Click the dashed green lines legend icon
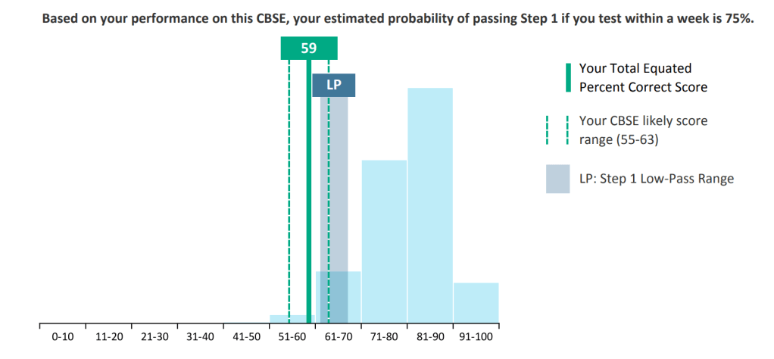Screen dimensions: 774x359 click(x=557, y=130)
